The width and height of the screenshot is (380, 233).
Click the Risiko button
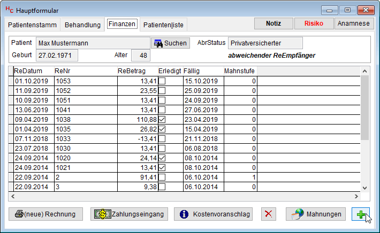click(x=314, y=24)
